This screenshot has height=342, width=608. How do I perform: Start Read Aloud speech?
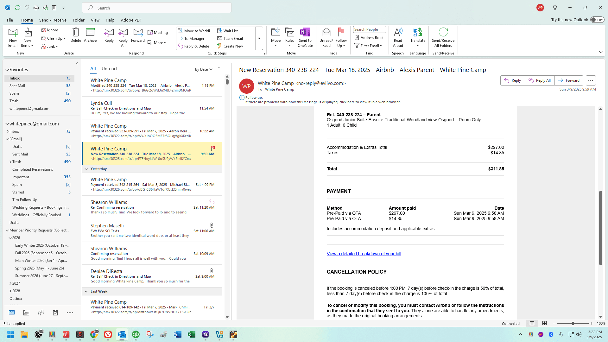click(398, 37)
